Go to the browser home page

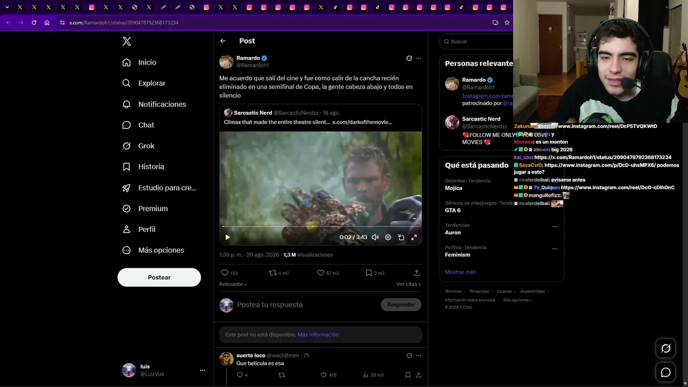47,23
